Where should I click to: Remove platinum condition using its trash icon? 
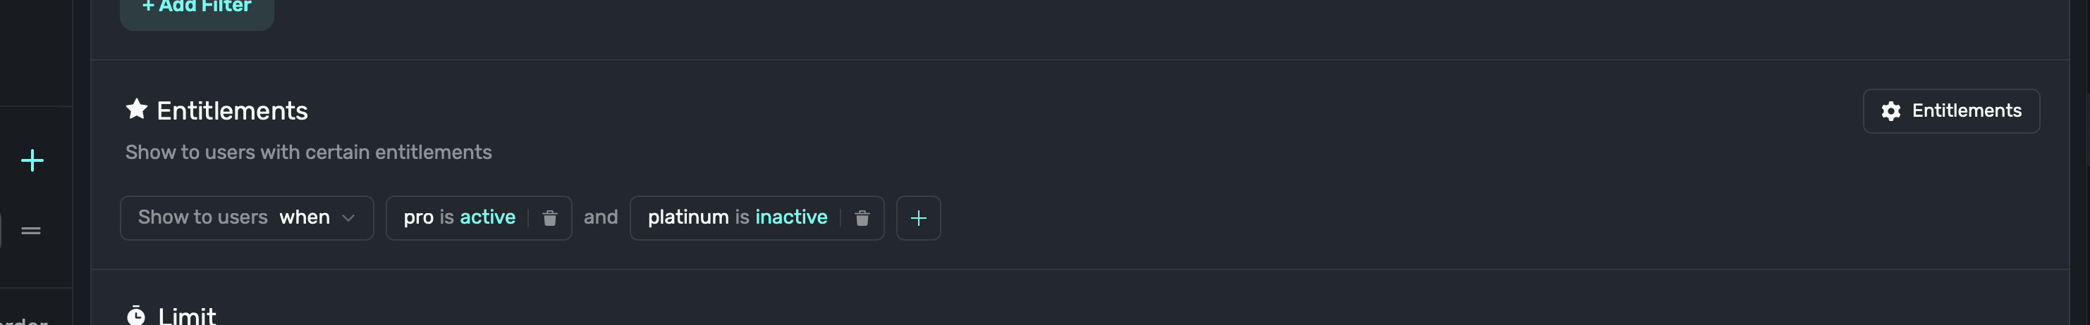862,218
